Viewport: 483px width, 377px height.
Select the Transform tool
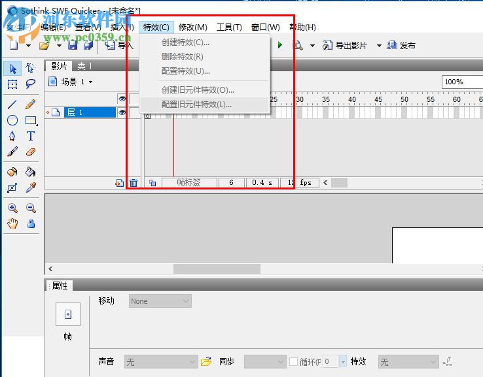pos(12,84)
